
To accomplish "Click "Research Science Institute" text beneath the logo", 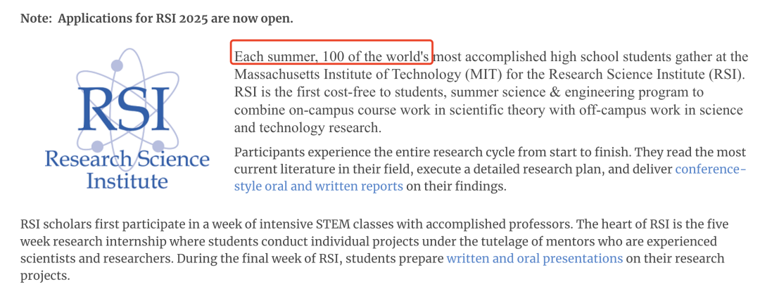I will pos(127,169).
